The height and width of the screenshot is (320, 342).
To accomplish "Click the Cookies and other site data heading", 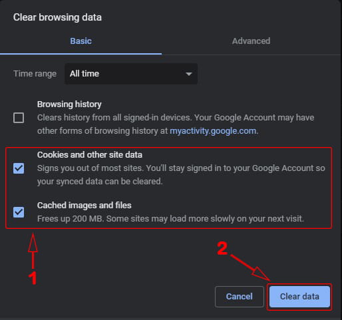I will (x=90, y=155).
